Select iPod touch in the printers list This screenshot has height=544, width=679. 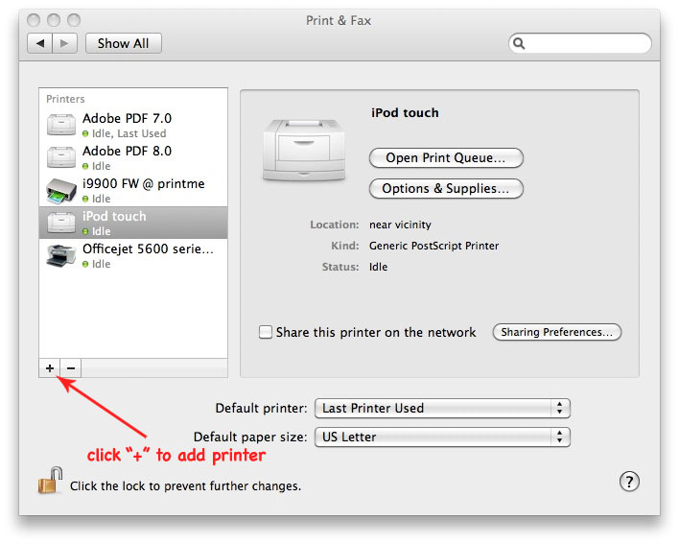tap(133, 223)
